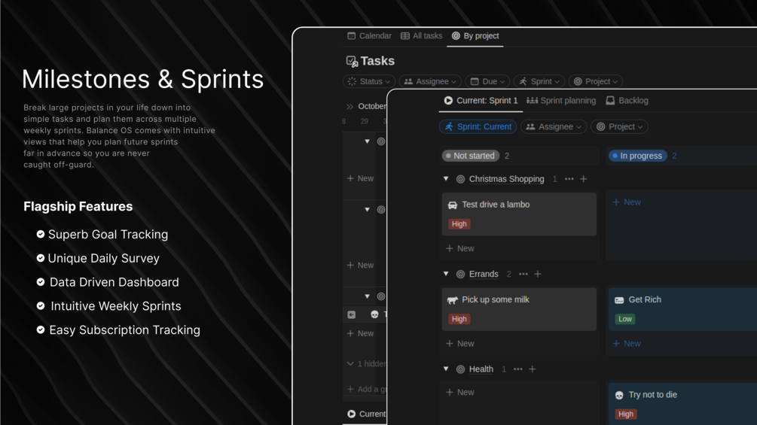
Task: Collapse first group in Tasks timeline
Action: tap(367, 141)
